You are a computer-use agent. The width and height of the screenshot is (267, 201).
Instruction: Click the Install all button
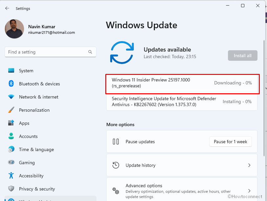[242, 56]
